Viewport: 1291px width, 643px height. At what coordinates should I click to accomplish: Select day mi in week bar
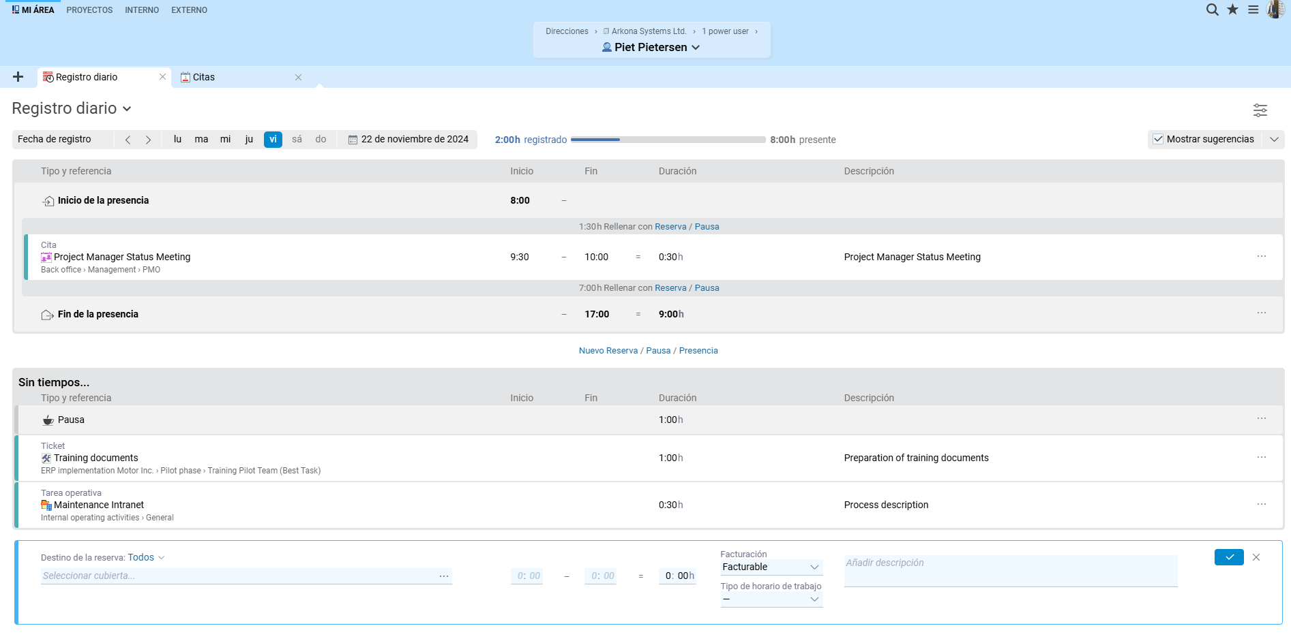point(225,139)
